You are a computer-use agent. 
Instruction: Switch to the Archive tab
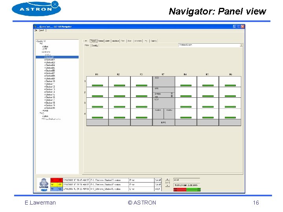pyautogui.click(x=115, y=41)
